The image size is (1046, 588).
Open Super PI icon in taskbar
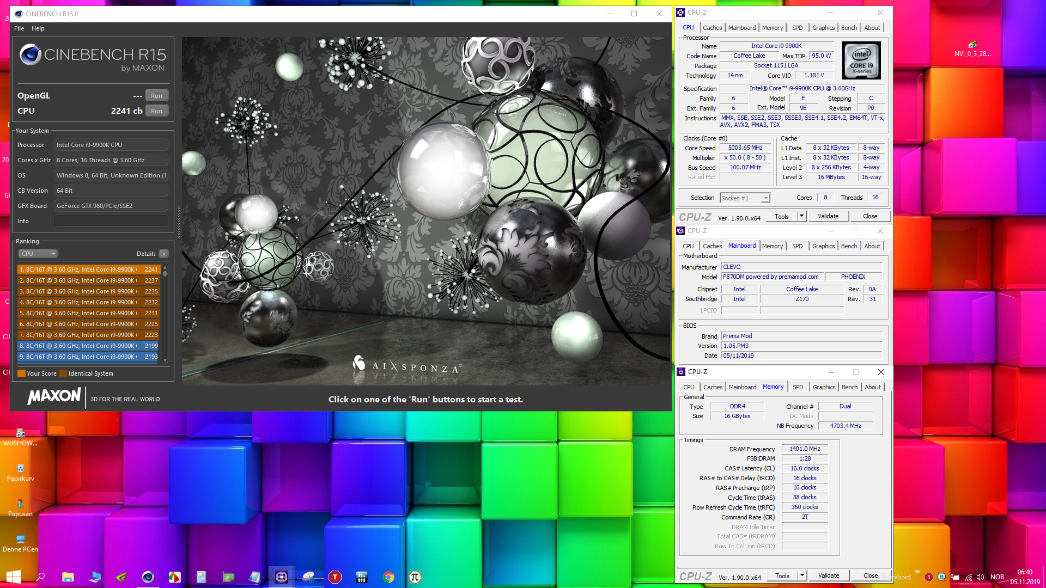415,577
